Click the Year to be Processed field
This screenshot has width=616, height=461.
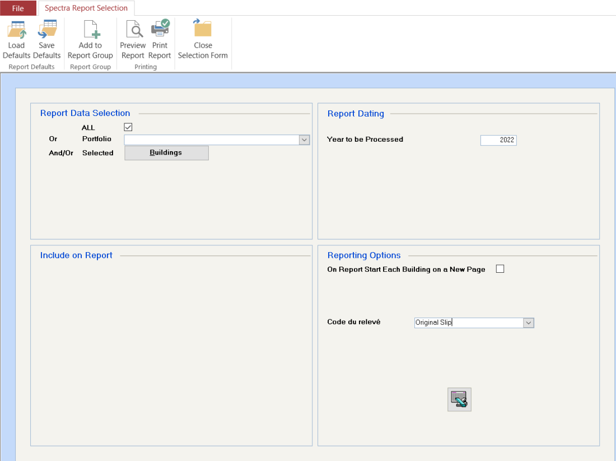[x=498, y=140]
